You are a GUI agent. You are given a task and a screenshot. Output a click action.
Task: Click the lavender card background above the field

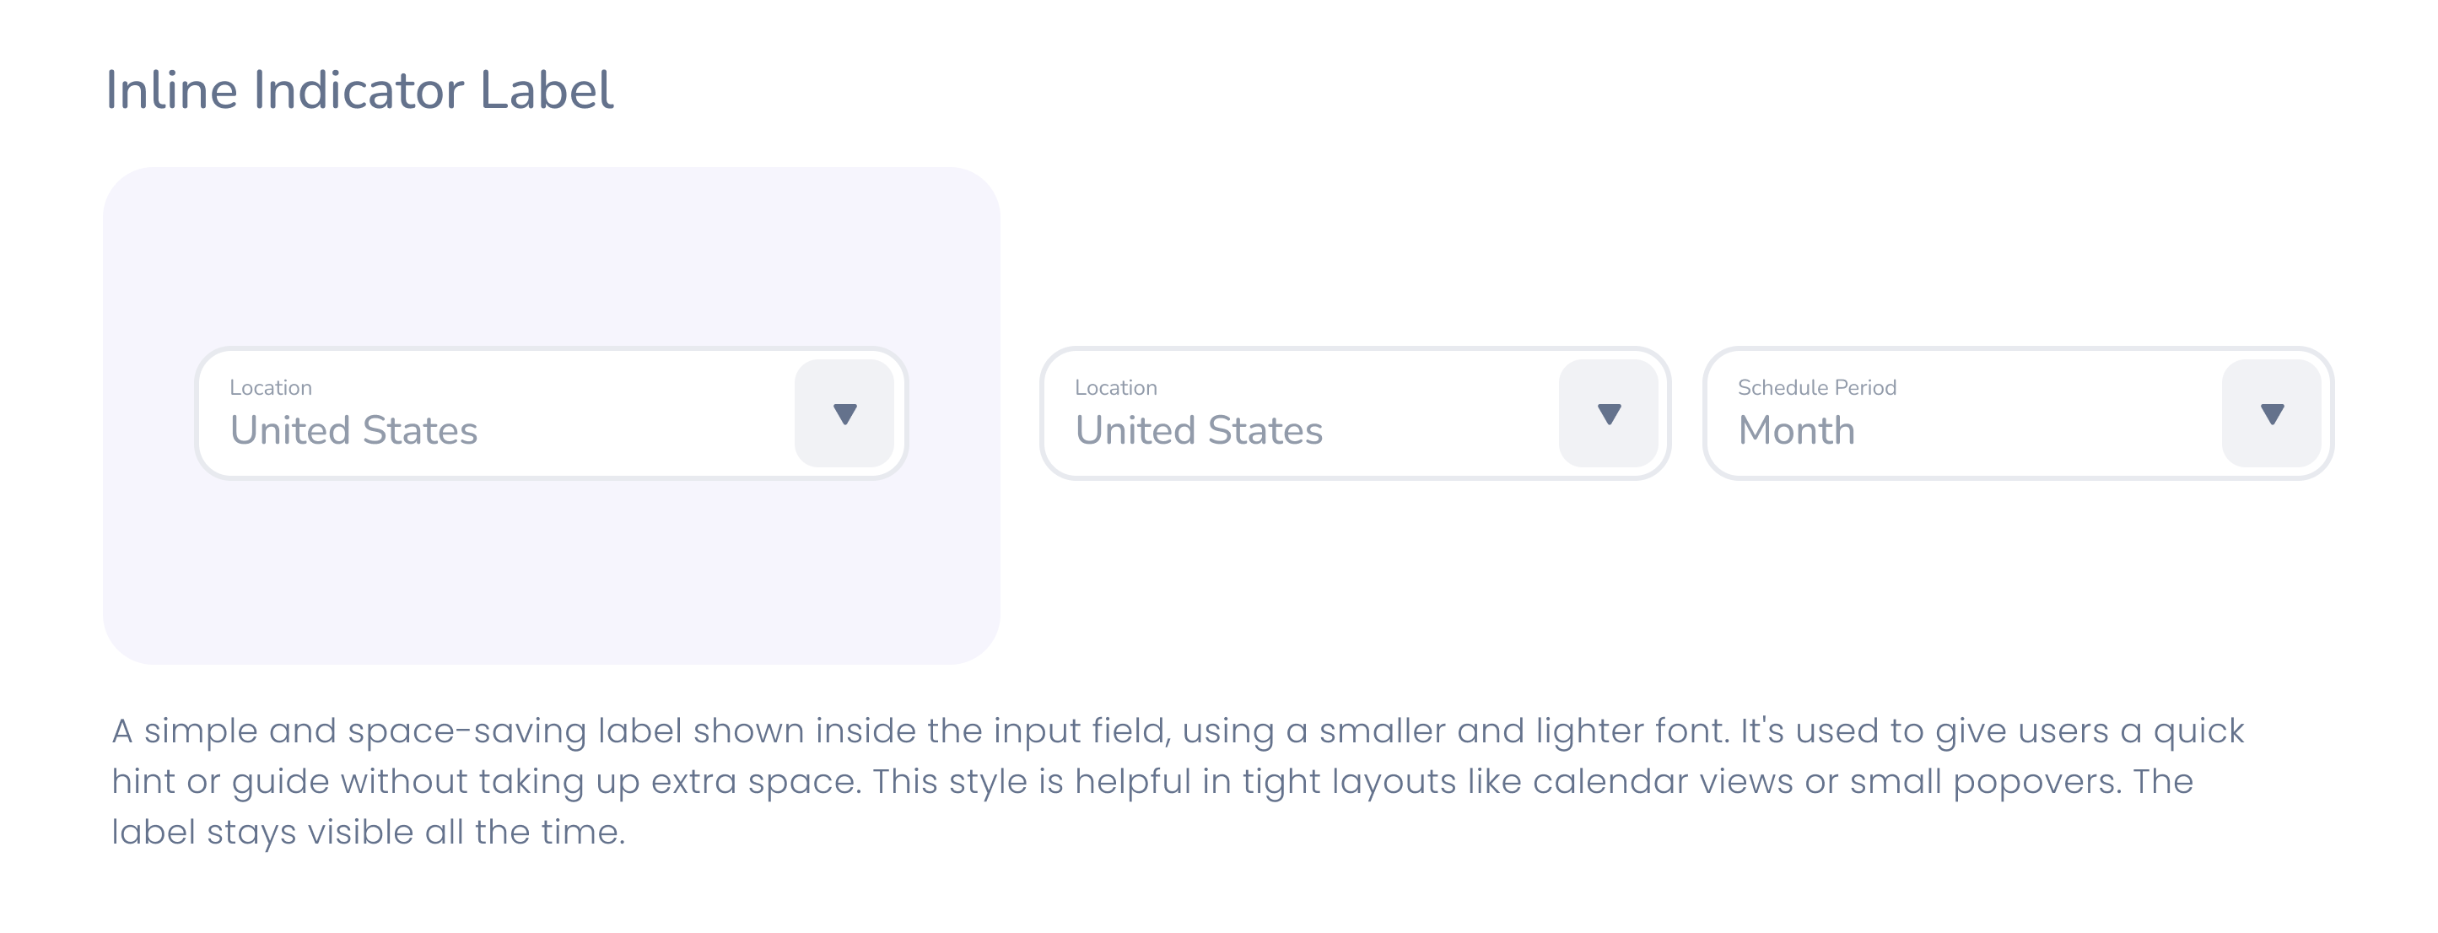[x=552, y=256]
